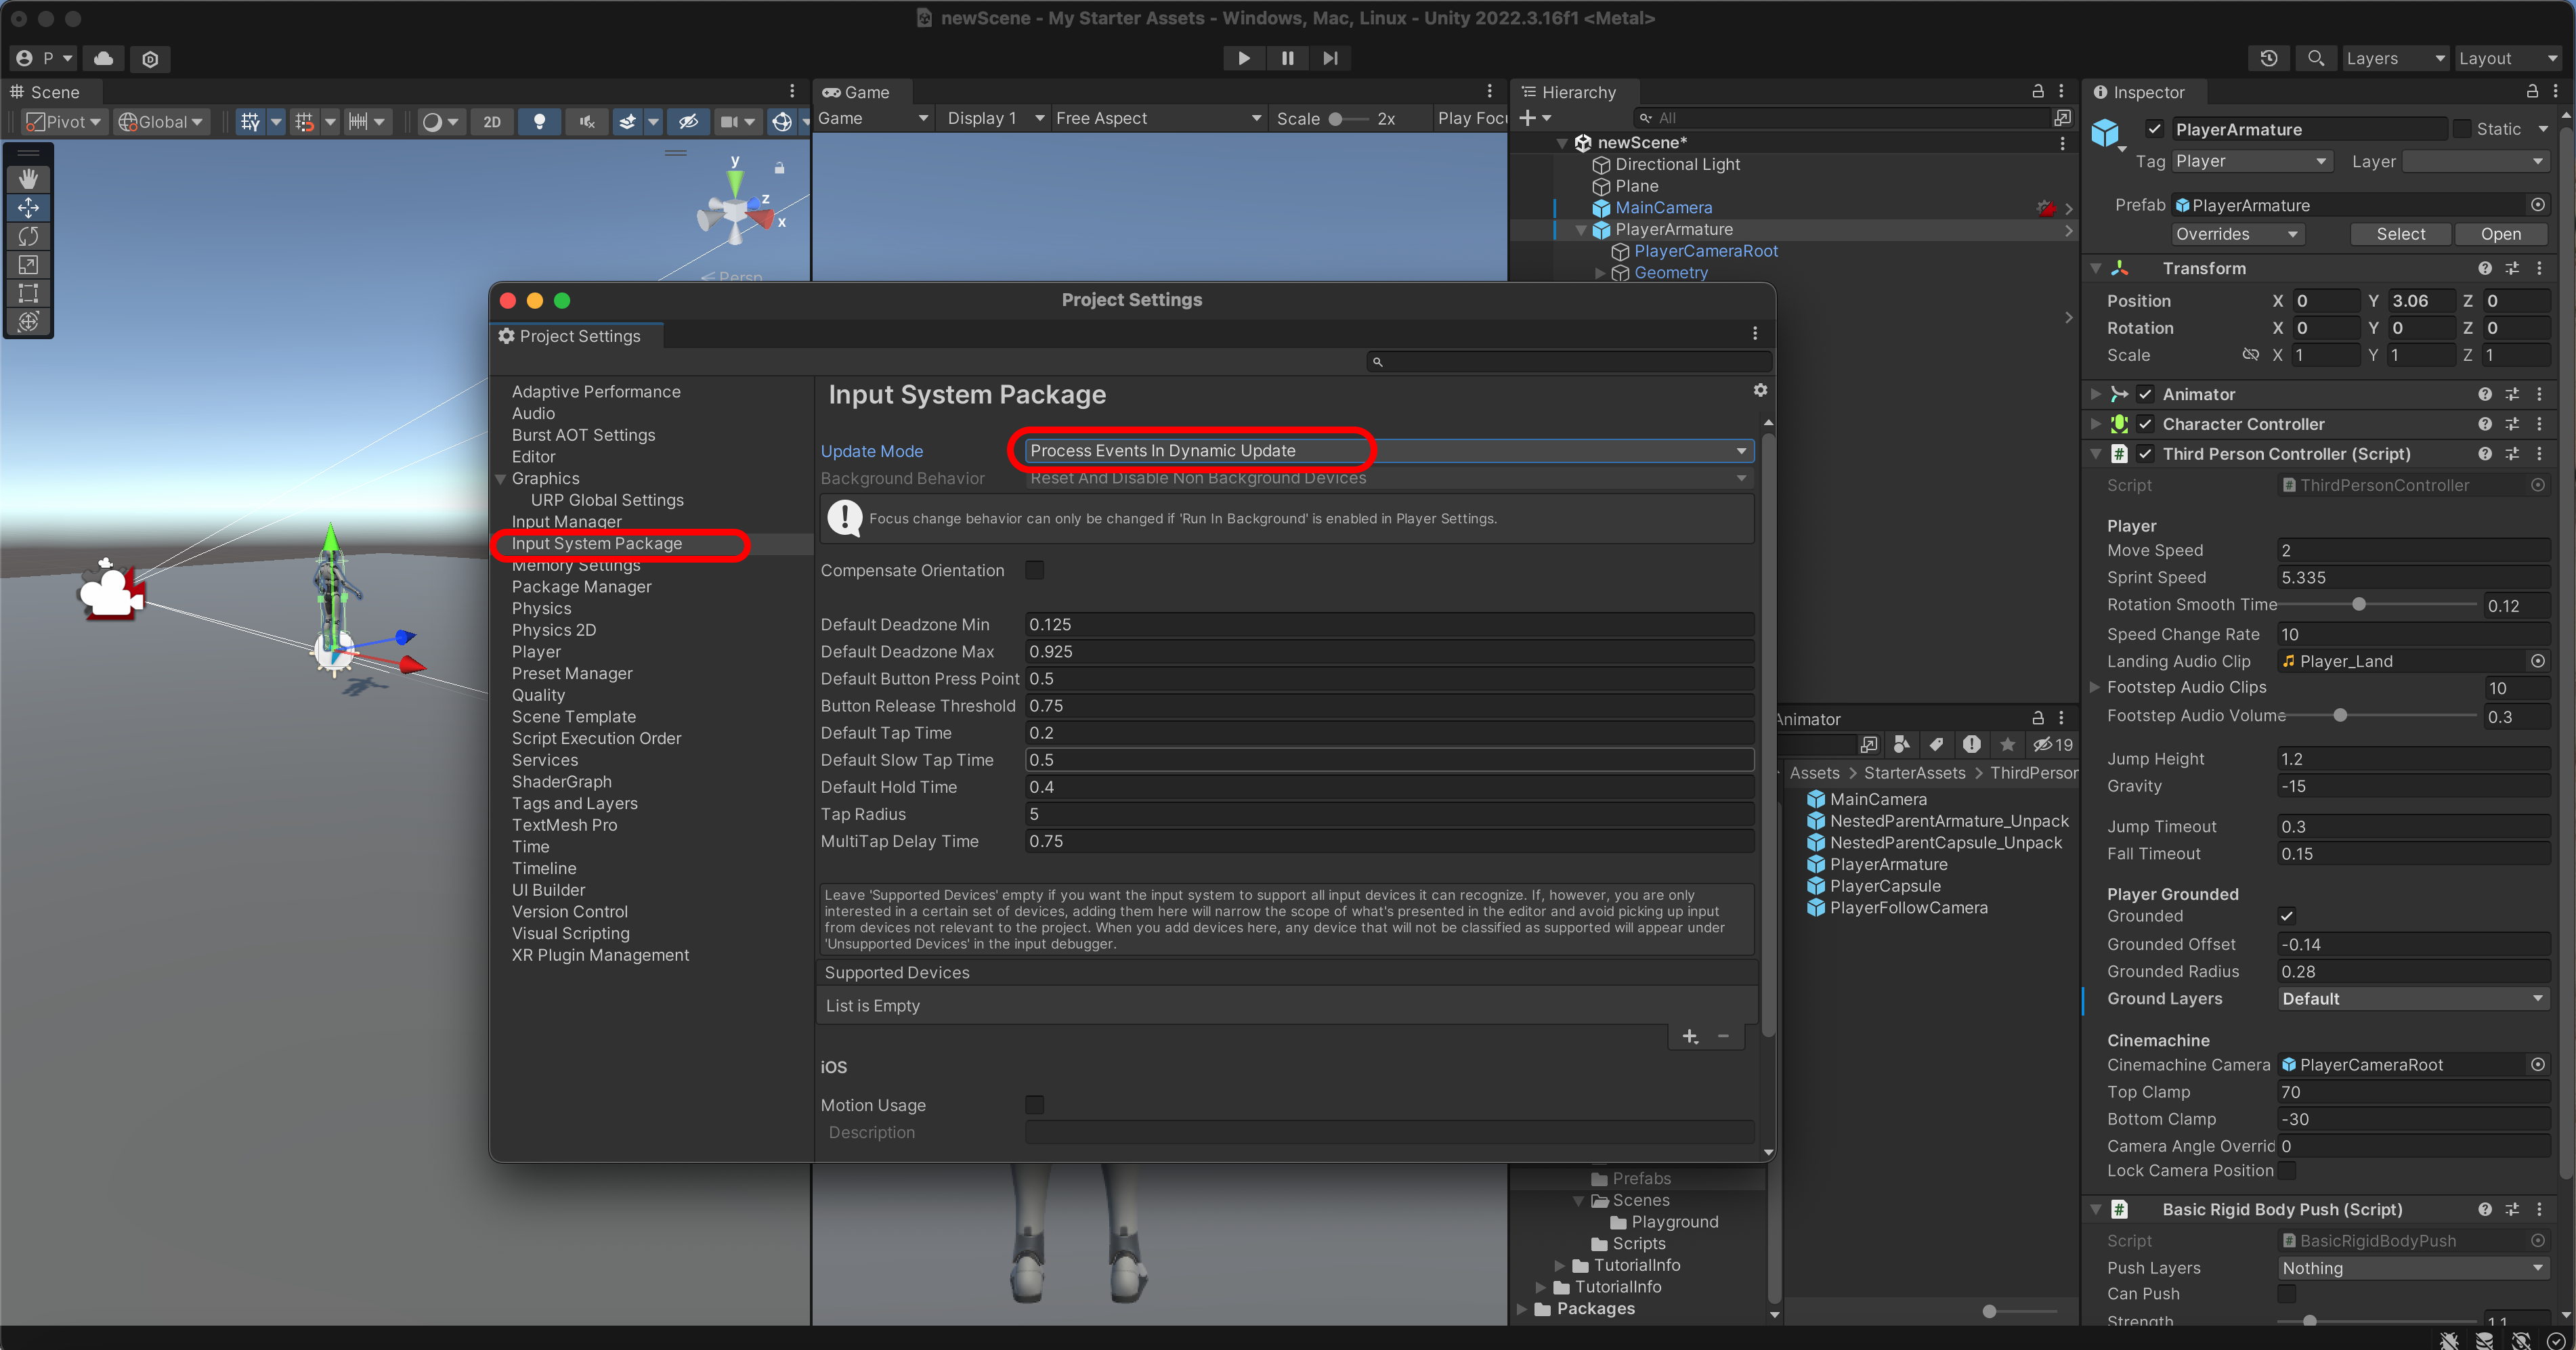Image resolution: width=2576 pixels, height=1350 pixels.
Task: Open the cloud services icon
Action: click(103, 58)
